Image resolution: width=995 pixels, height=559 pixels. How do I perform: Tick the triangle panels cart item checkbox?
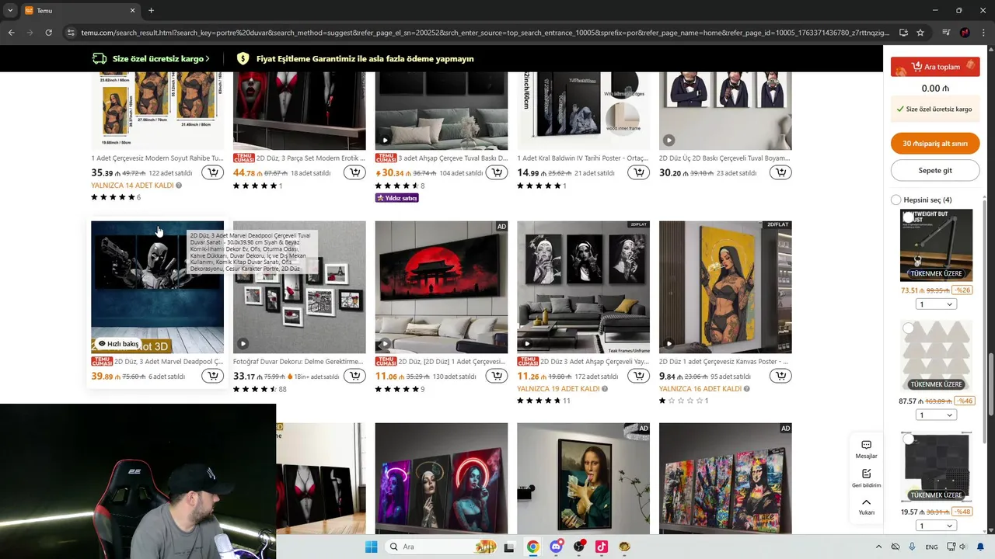[908, 328]
